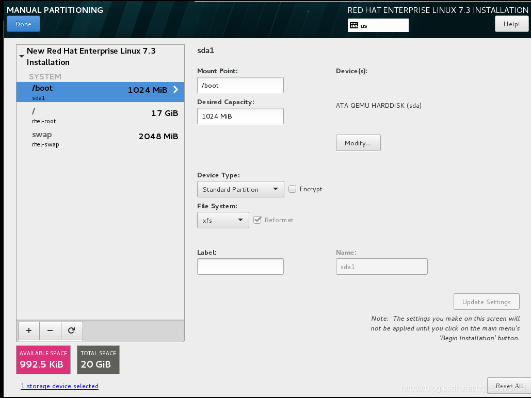Click the Update Settings button
This screenshot has width=531, height=398.
pyautogui.click(x=487, y=302)
